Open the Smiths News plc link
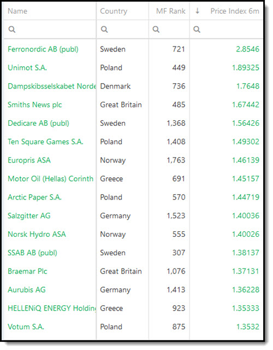The image size is (273, 350). (34, 104)
